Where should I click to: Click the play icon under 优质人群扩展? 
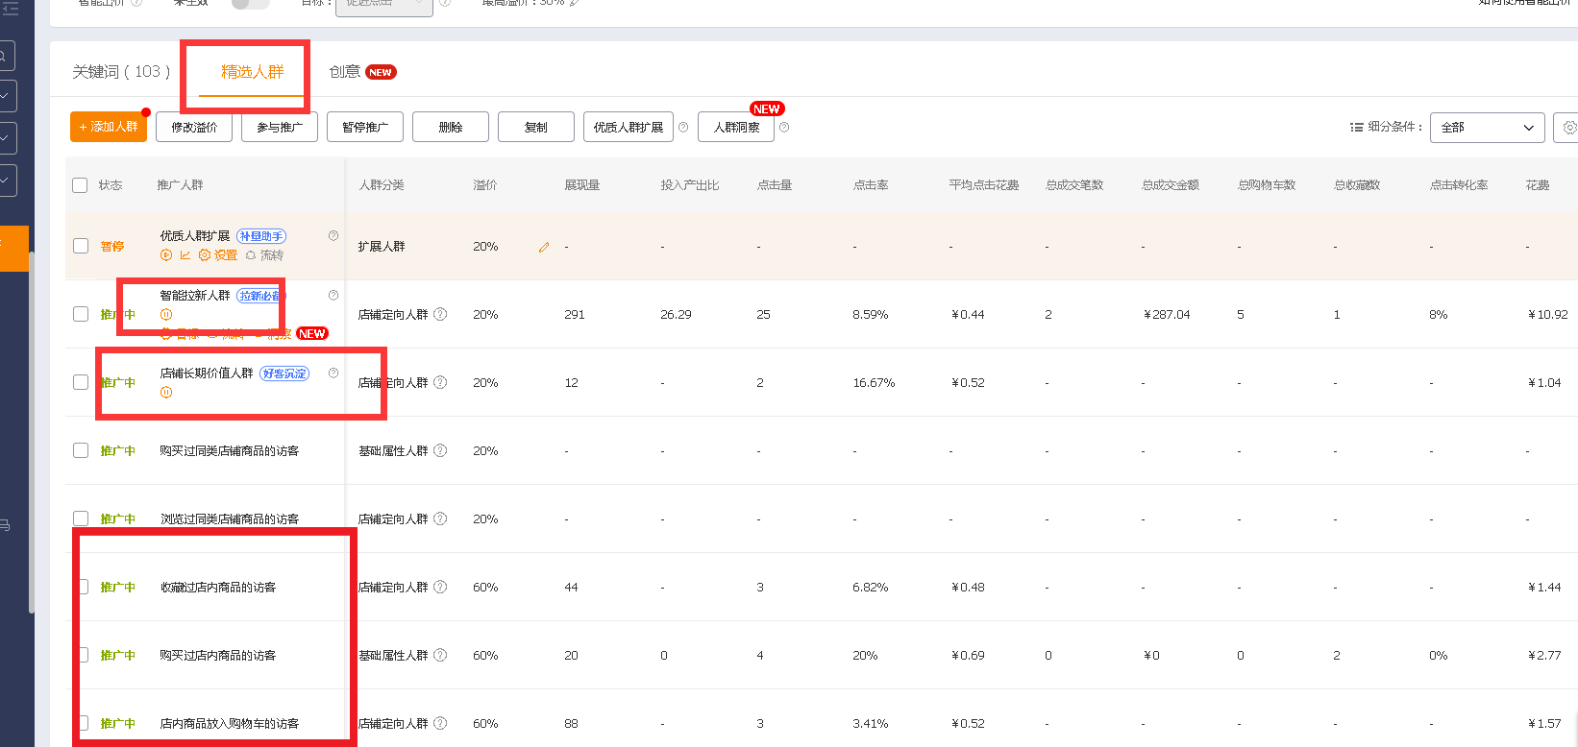coord(166,255)
